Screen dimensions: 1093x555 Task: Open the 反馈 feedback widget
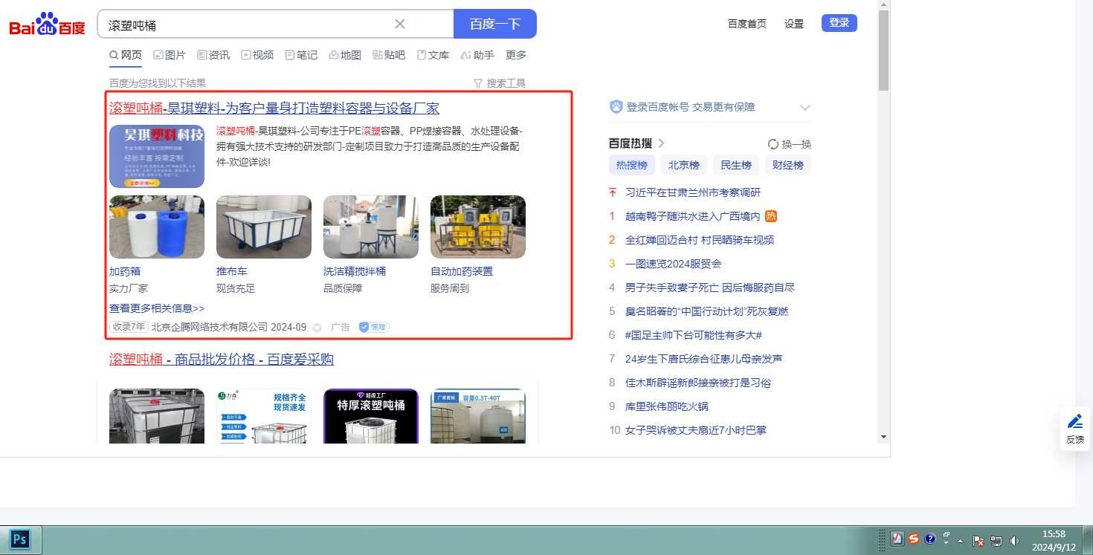[1075, 429]
